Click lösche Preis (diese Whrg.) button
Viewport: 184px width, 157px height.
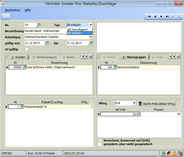[x=157, y=104]
